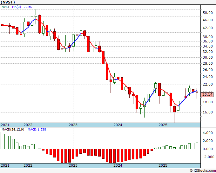Click the 20.56 moving average value
This screenshot has height=173, width=216.
28,7
